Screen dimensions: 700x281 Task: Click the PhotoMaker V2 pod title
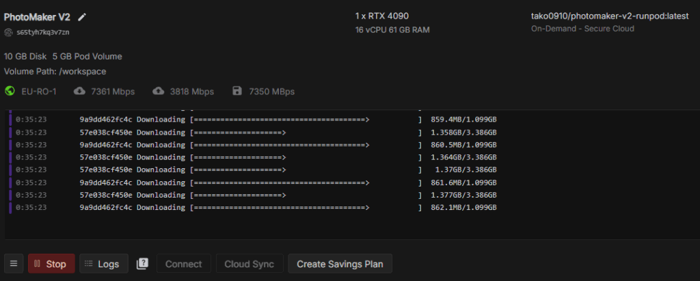coord(37,17)
